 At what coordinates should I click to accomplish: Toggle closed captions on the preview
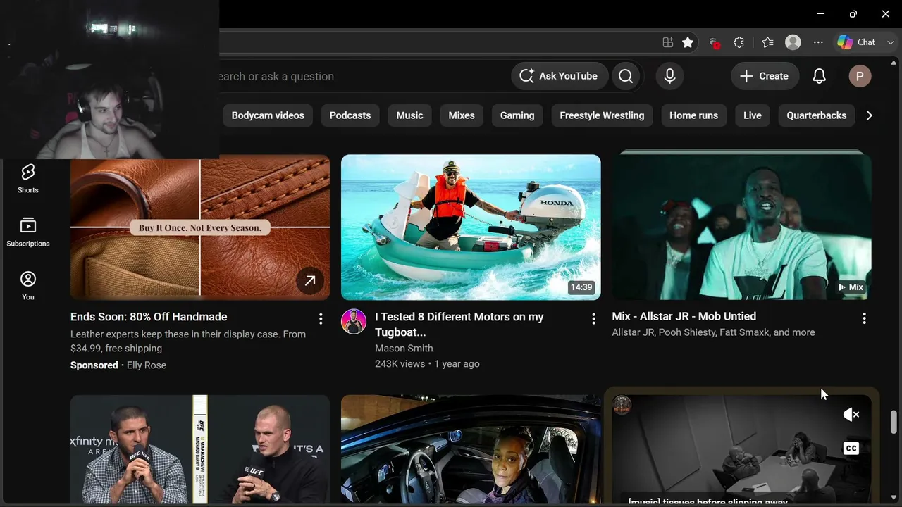[x=851, y=449]
